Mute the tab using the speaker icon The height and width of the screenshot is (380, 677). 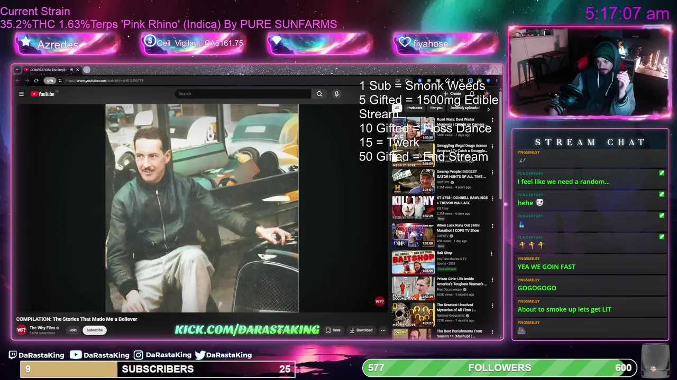point(71,70)
